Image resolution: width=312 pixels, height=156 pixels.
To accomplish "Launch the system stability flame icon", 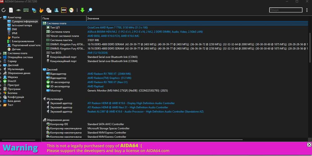I will pos(41,10).
